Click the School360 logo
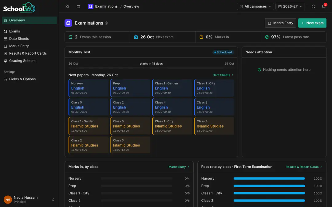 coord(19,8)
